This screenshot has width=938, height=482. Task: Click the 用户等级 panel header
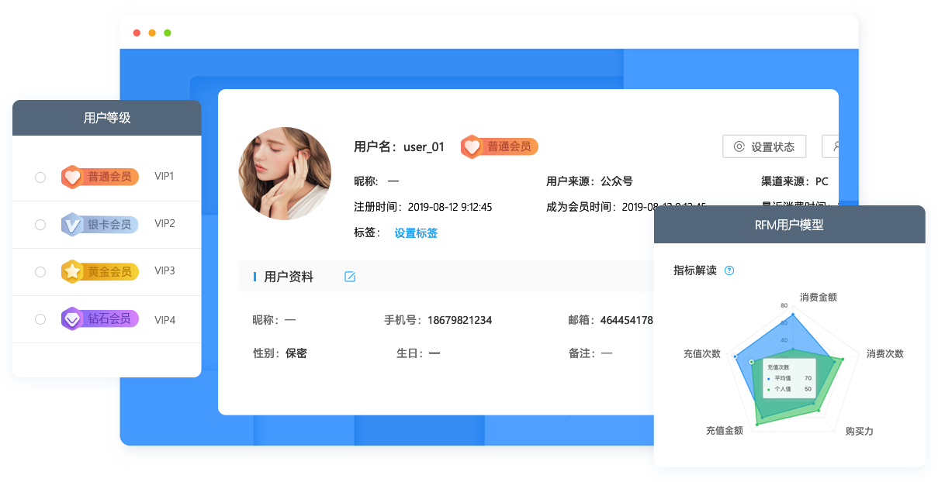(107, 118)
